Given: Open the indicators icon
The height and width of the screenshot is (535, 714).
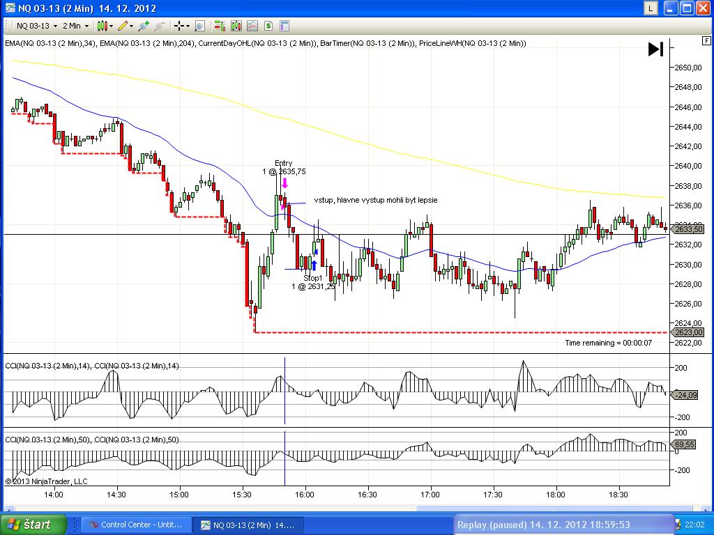Looking at the screenshot, I should click(251, 26).
